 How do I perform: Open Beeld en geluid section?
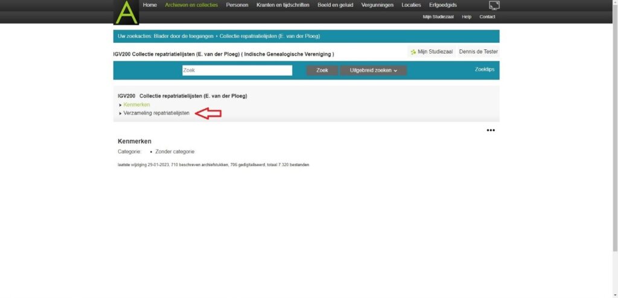[336, 5]
